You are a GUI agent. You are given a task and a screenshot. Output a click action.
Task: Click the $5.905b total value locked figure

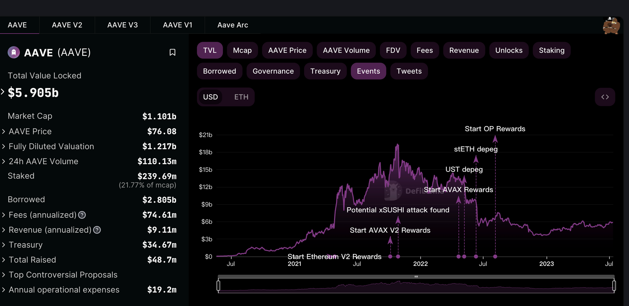click(x=33, y=93)
